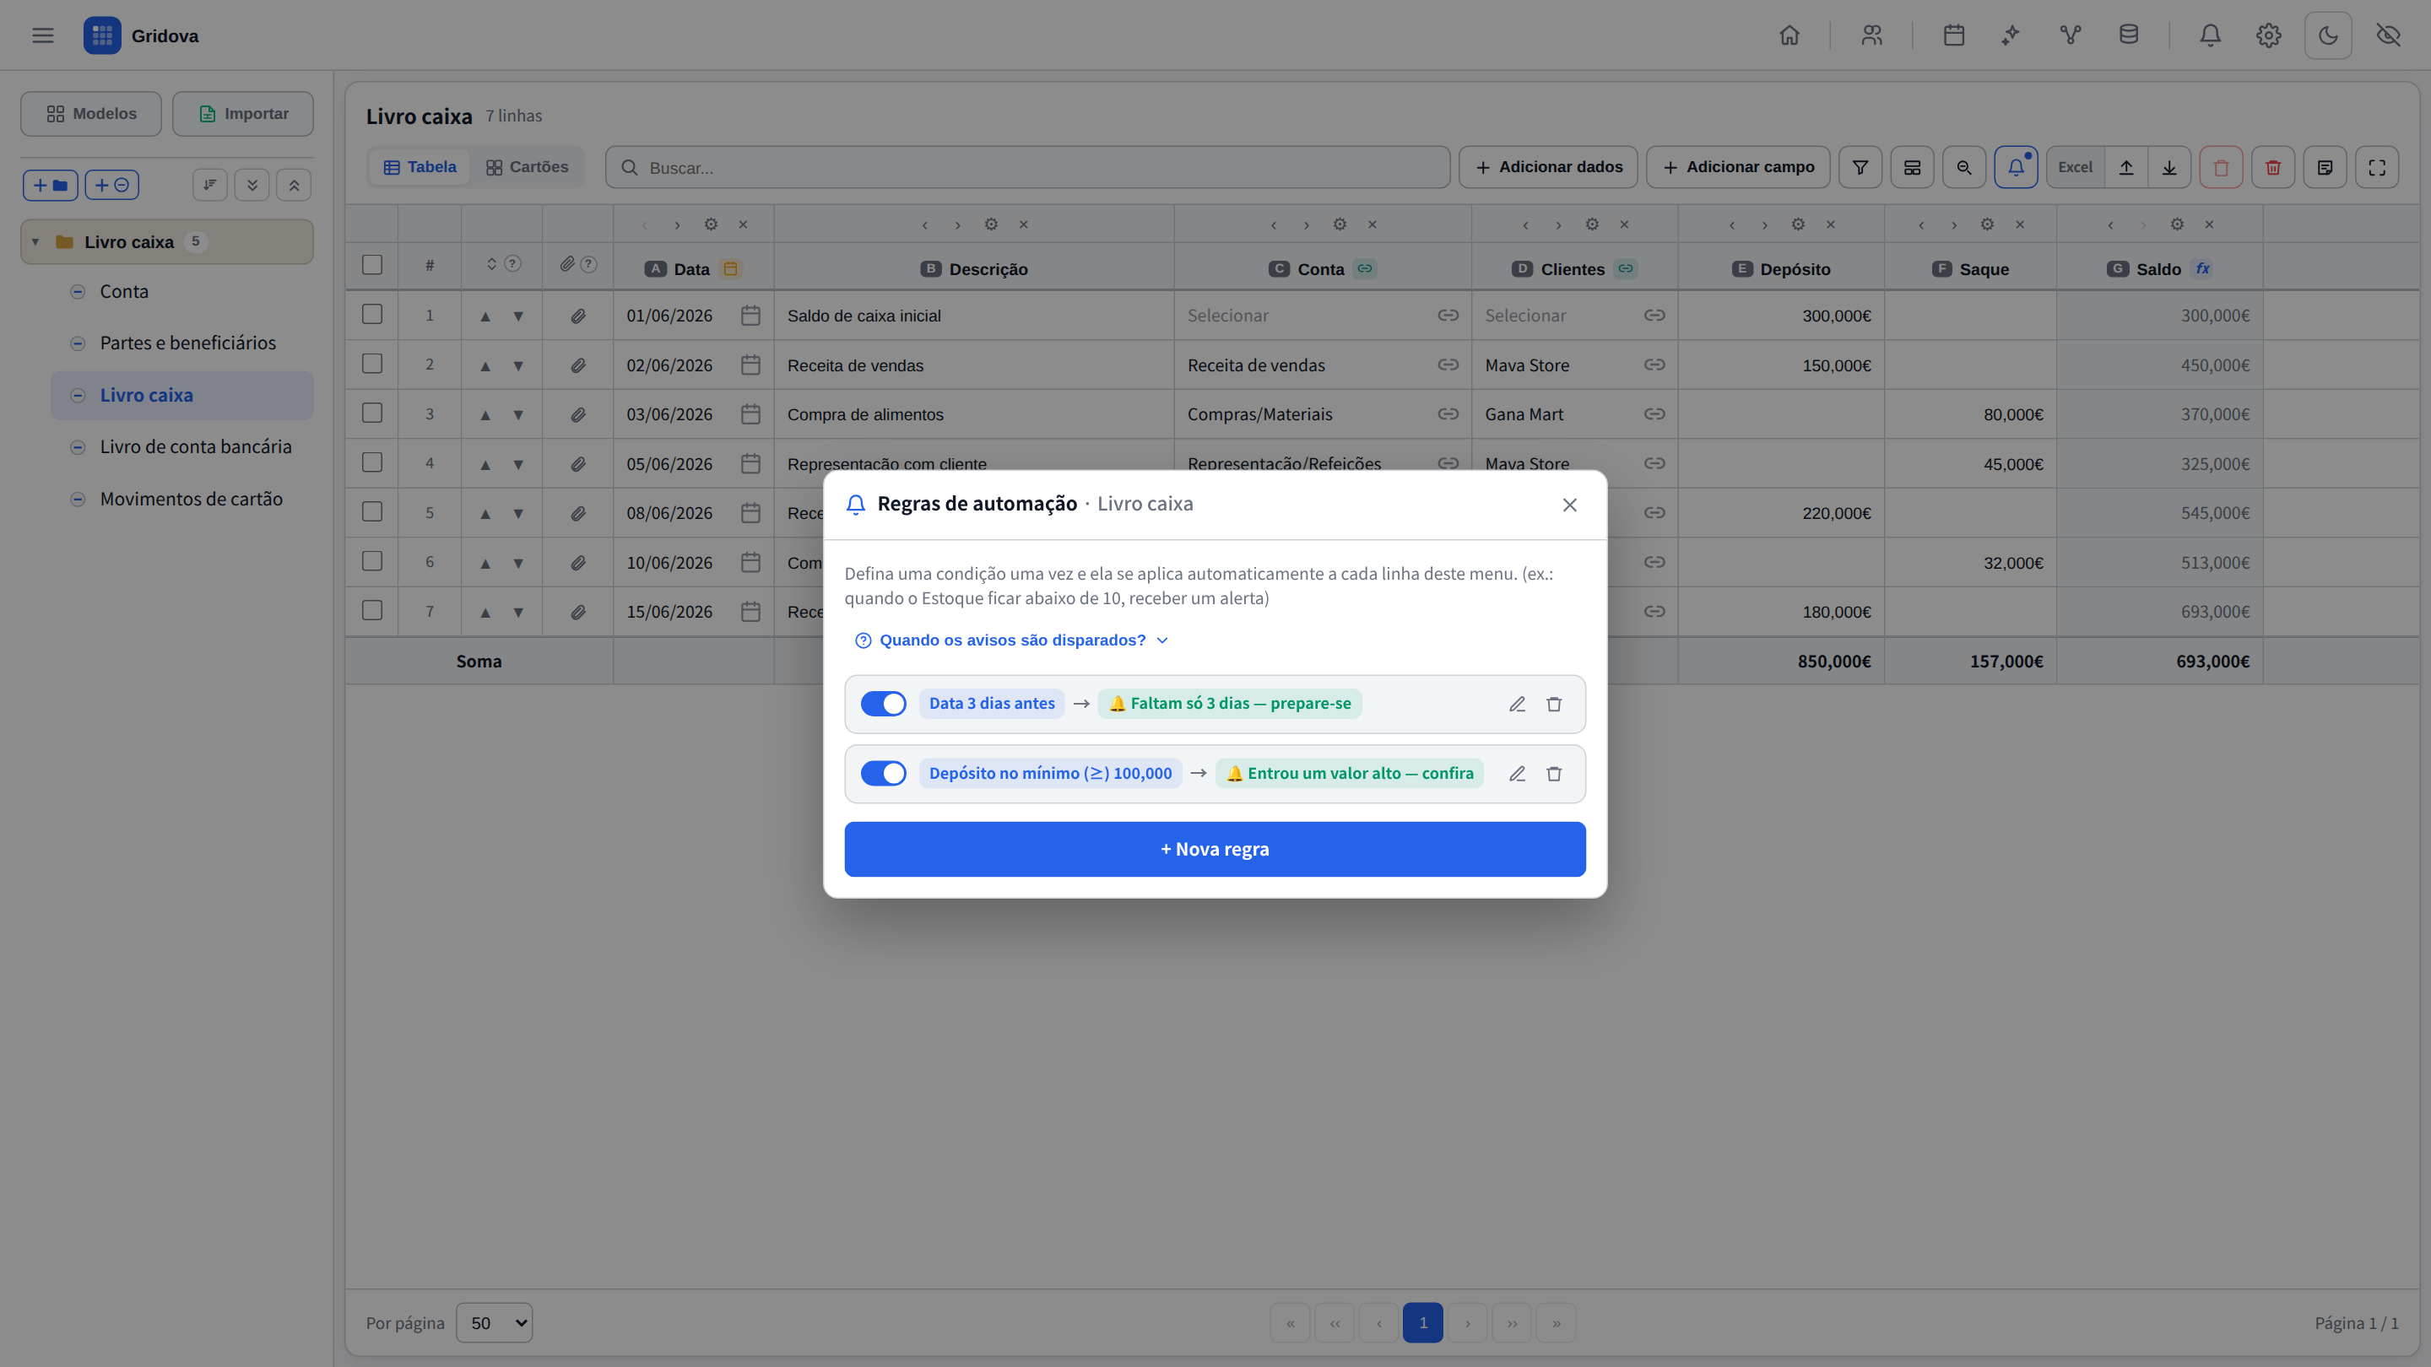The image size is (2431, 1367).
Task: Open the calendar icon in top bar
Action: coord(1953,35)
